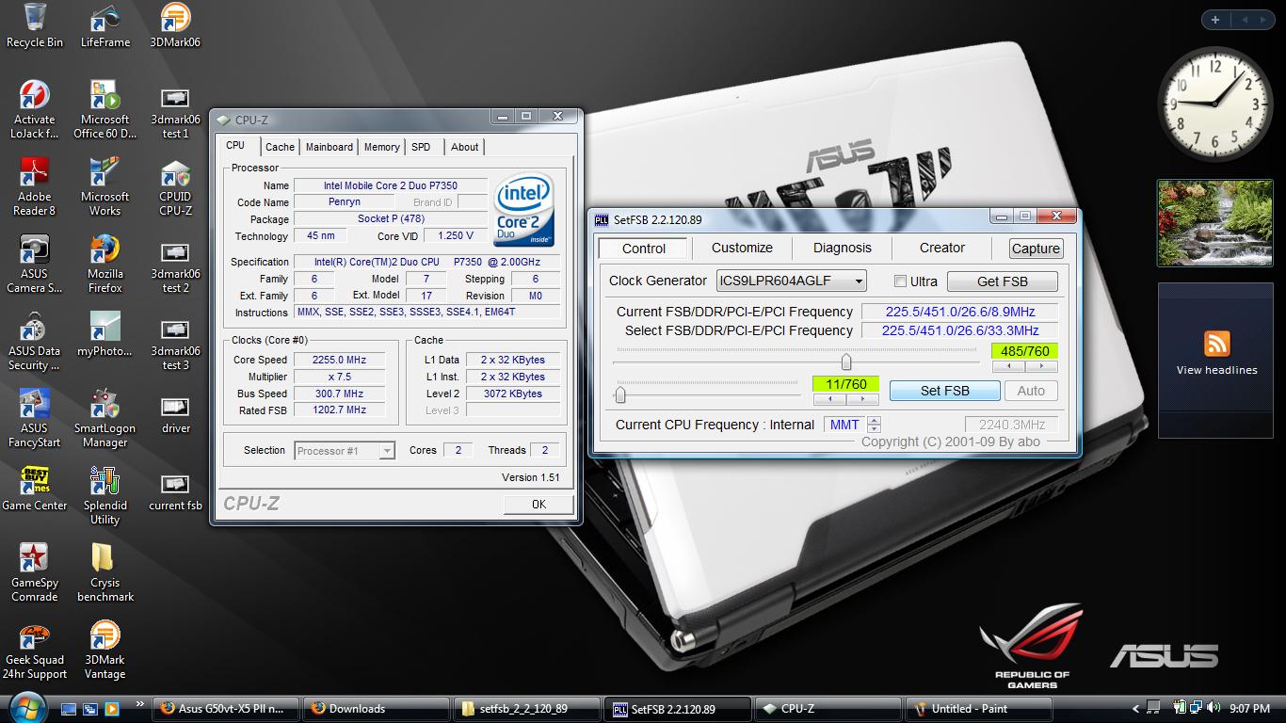Select the Activate LoJack desktop icon
The height and width of the screenshot is (723, 1286).
35,110
